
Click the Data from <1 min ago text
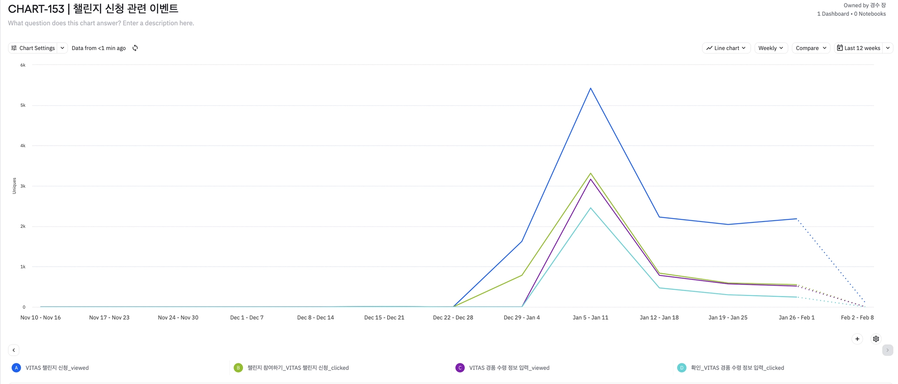(x=99, y=48)
